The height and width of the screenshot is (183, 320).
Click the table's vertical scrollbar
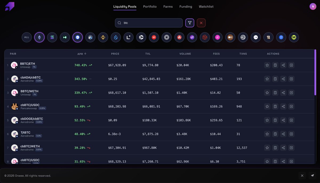point(315,72)
